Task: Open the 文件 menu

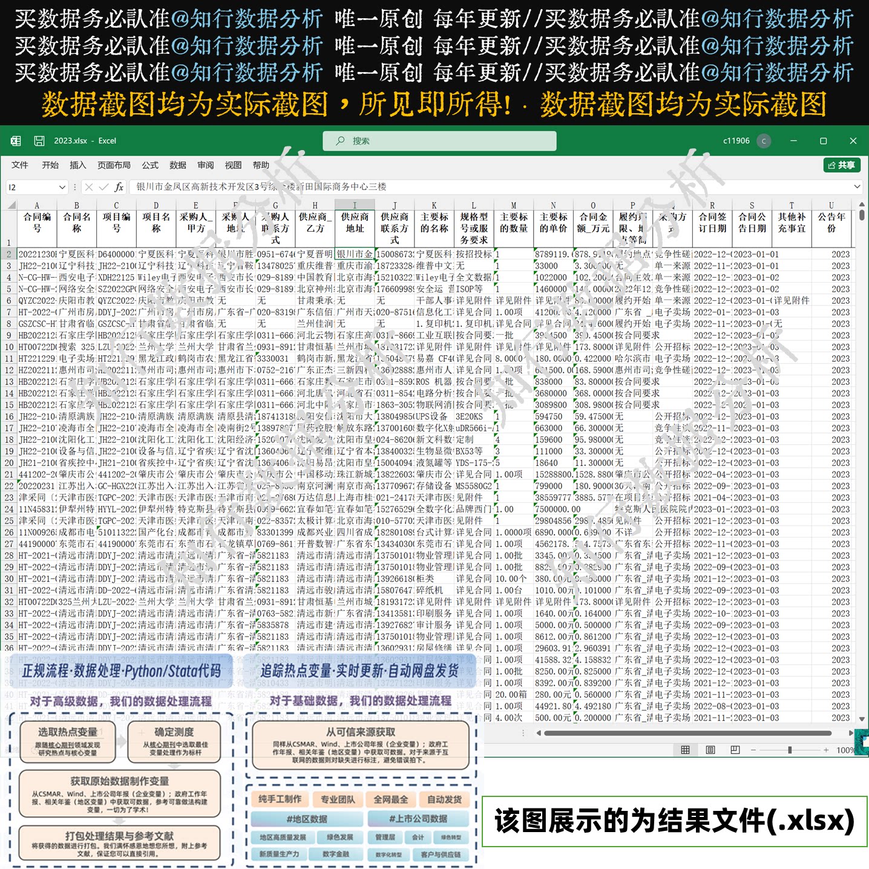Action: tap(20, 165)
